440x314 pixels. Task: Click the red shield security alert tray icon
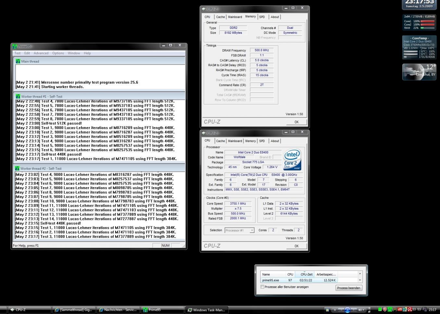[385, 309]
